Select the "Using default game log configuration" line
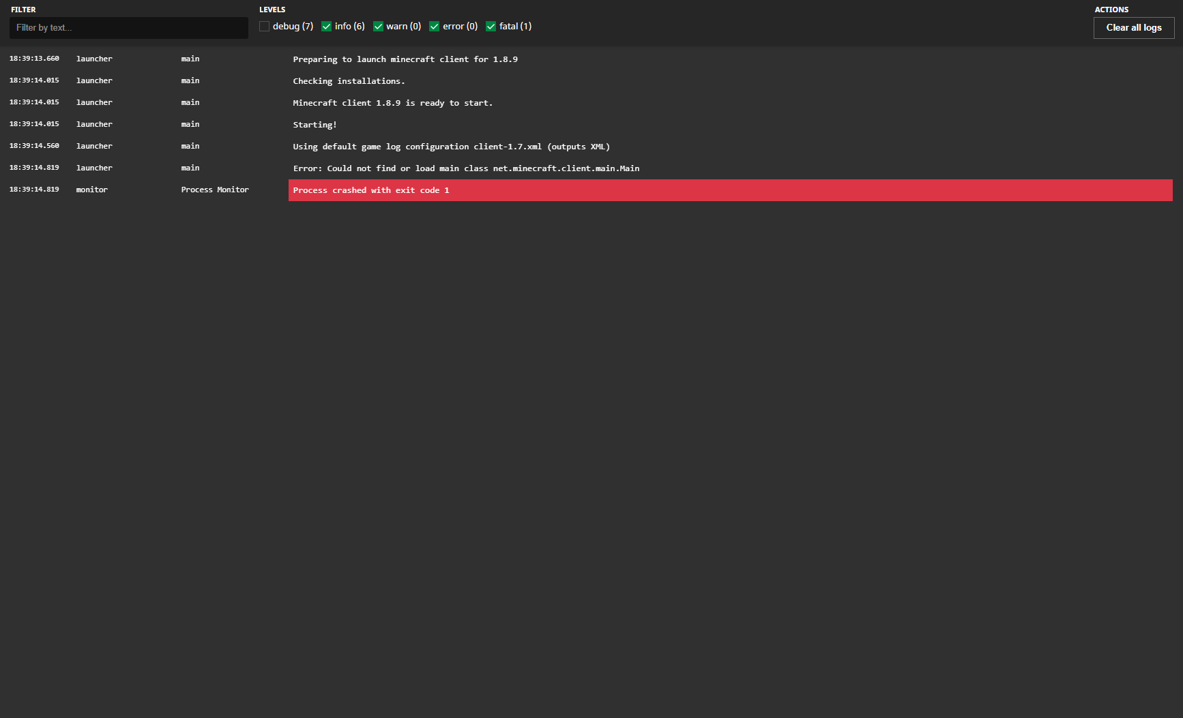Viewport: 1183px width, 718px height. pos(451,147)
